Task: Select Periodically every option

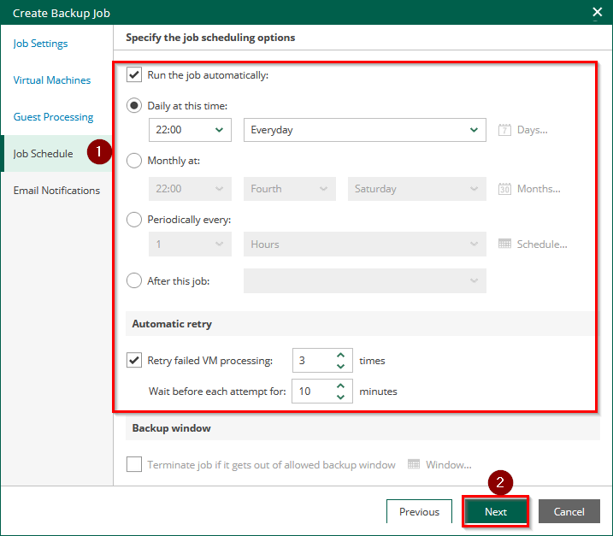Action: (134, 220)
